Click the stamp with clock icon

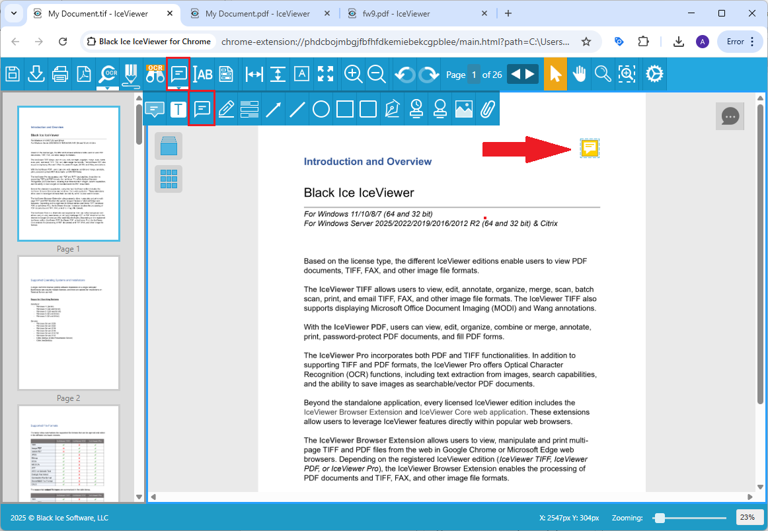click(x=416, y=109)
